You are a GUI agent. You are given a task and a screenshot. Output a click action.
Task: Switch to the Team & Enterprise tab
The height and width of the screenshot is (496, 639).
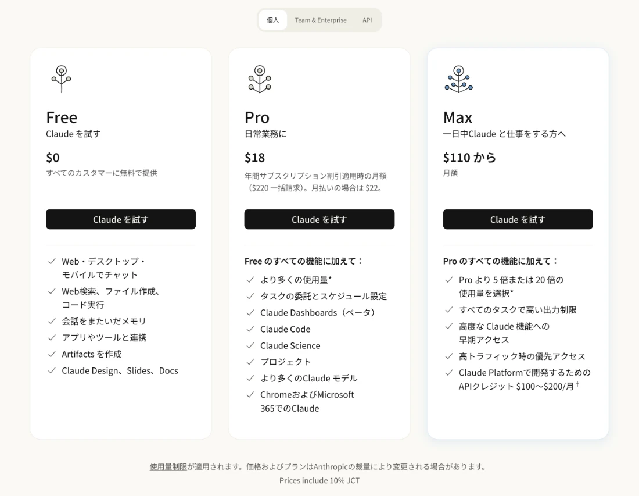pyautogui.click(x=321, y=20)
